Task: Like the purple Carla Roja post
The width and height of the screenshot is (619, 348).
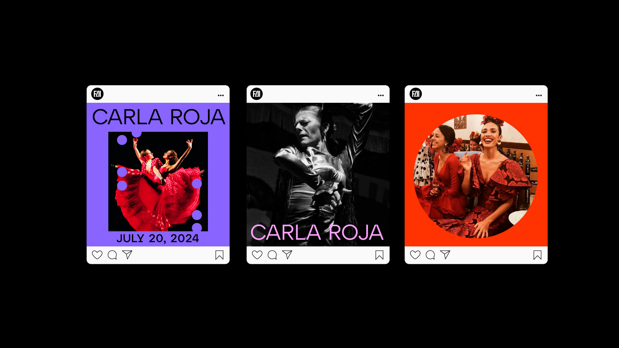Action: click(97, 255)
